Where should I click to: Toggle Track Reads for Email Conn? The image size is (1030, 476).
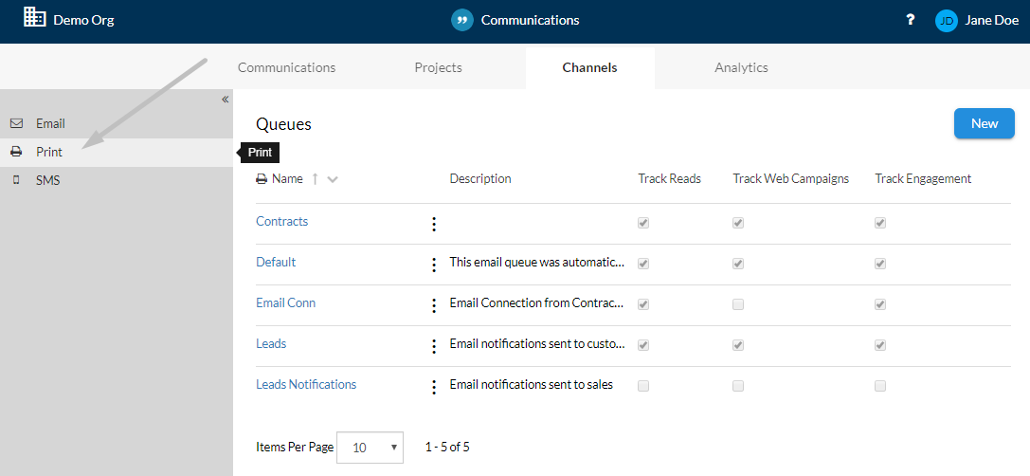coord(643,304)
